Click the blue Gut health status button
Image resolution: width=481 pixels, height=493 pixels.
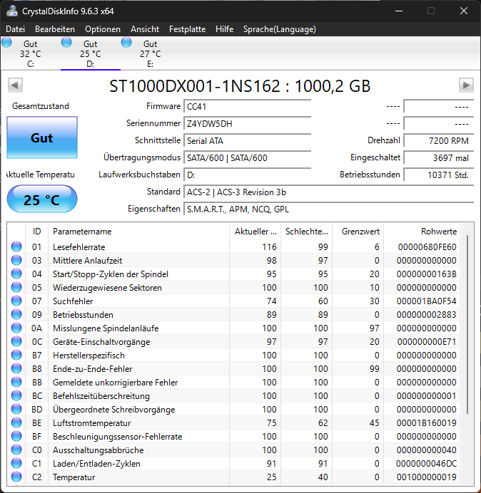(42, 137)
